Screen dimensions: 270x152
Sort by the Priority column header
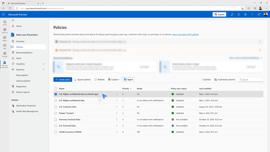(127, 89)
